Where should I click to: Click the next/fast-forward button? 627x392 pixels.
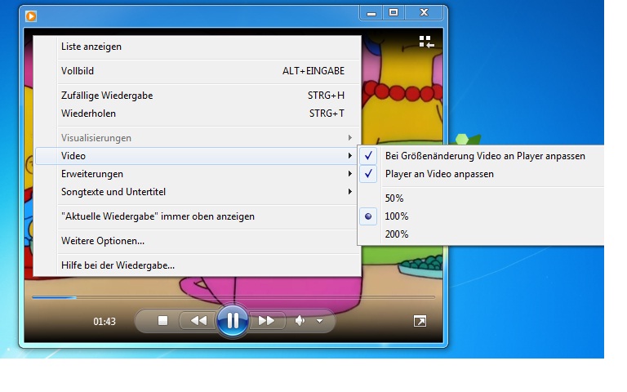pyautogui.click(x=266, y=321)
